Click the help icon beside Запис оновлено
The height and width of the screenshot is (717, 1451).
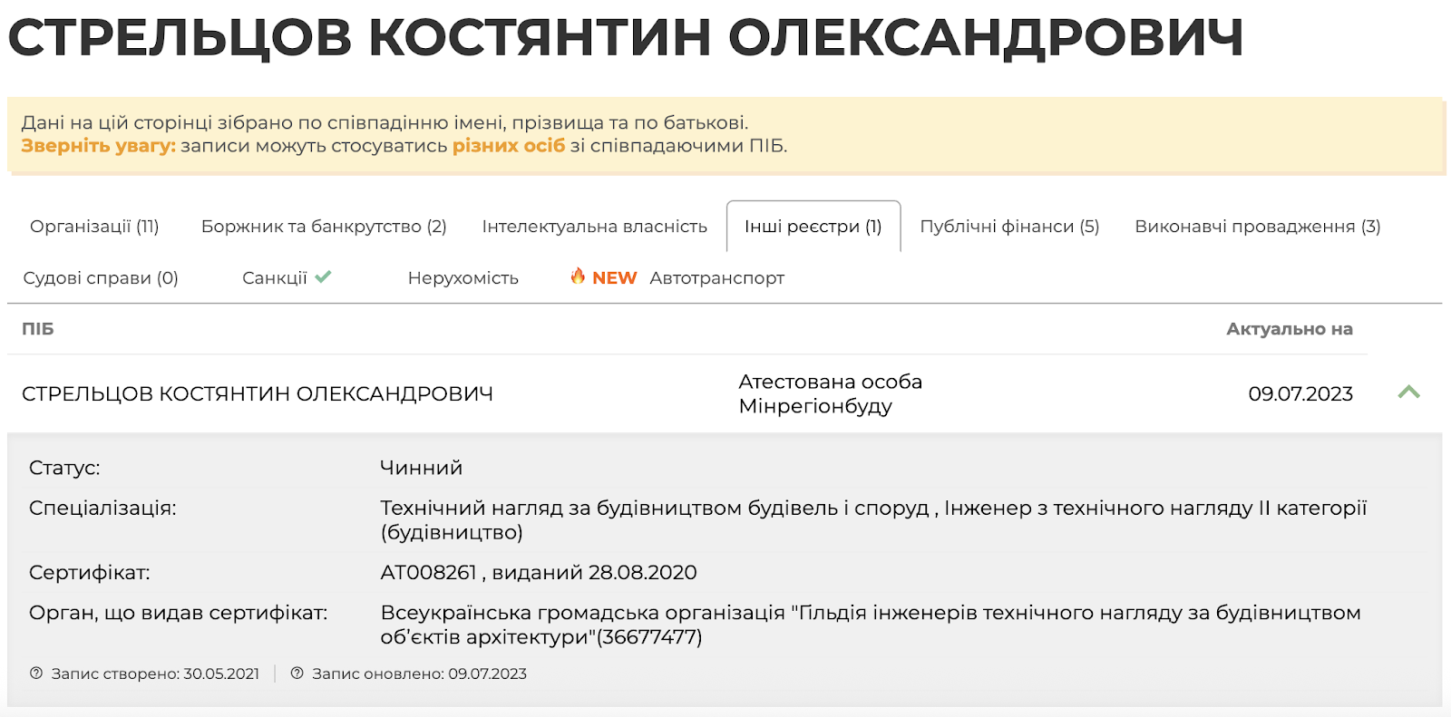tap(297, 673)
